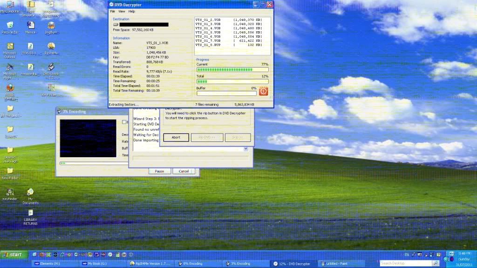Image resolution: width=477 pixels, height=268 pixels.
Task: Switch to Elements (H:) taskbar button
Action: (55, 263)
